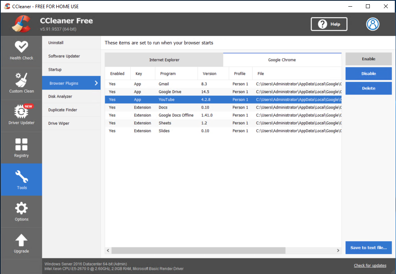Sort by the Program column header

click(176, 73)
